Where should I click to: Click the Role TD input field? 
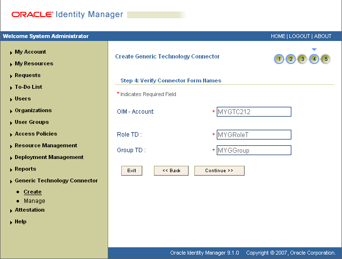click(254, 135)
